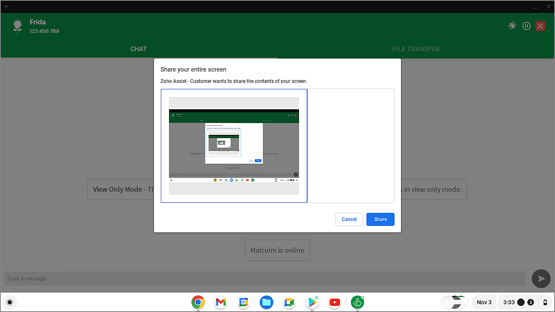Send the chat message with the arrow icon

click(x=541, y=278)
